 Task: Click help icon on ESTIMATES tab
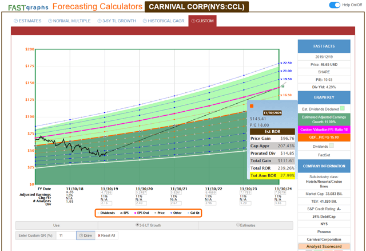pos(15,21)
